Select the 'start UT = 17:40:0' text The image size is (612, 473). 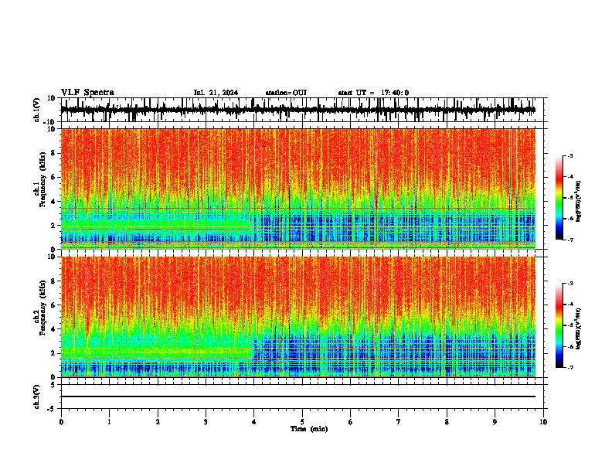[373, 93]
